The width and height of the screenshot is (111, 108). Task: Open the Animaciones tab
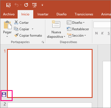106,14
